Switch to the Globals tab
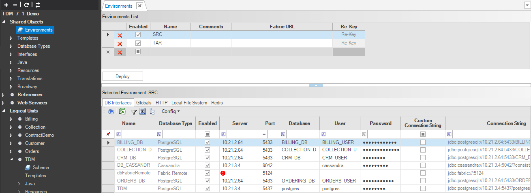Image resolution: width=531 pixels, height=193 pixels. click(x=143, y=103)
